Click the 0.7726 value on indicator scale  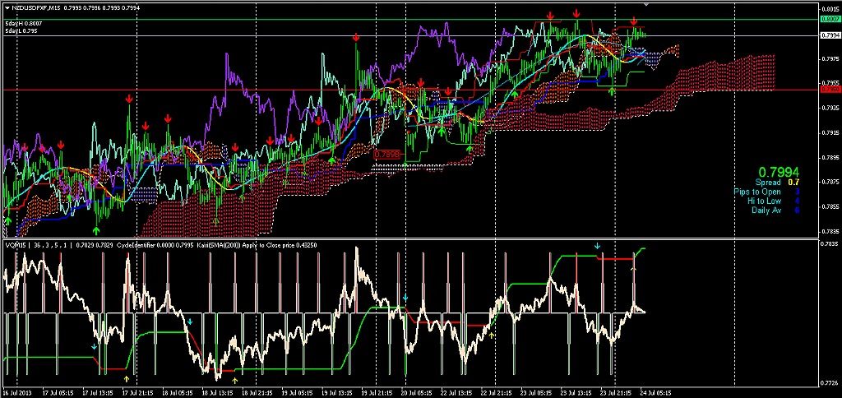click(829, 380)
